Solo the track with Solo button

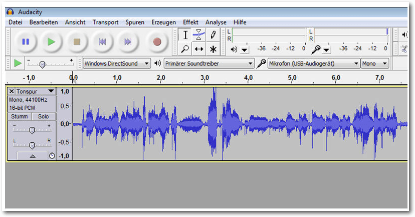pyautogui.click(x=44, y=116)
